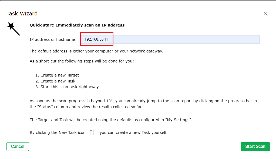Click the default address explanation text
276x159 pixels.
click(96, 51)
